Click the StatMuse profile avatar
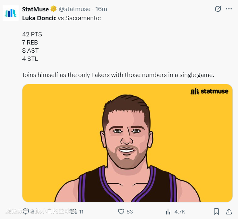Viewport: 238px width, 219px height. click(11, 13)
